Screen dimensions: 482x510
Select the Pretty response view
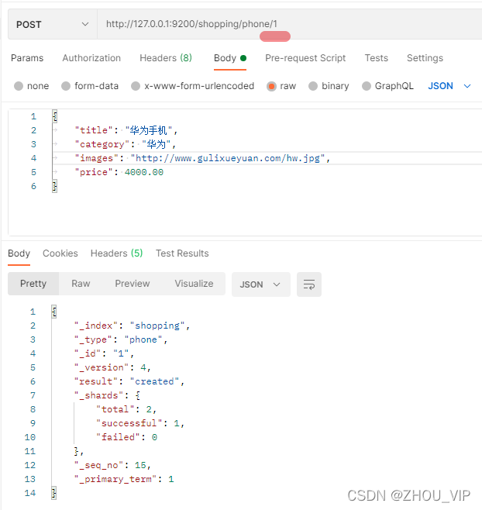[33, 284]
